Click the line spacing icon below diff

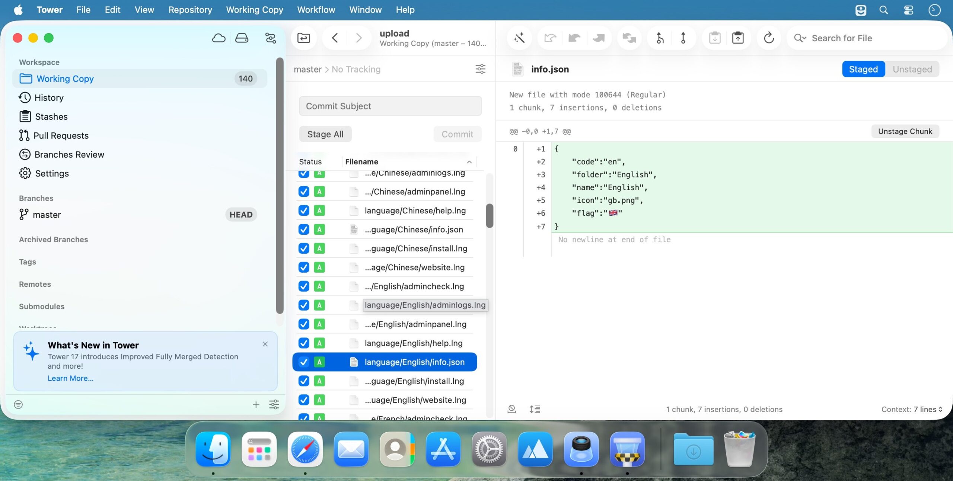(535, 410)
